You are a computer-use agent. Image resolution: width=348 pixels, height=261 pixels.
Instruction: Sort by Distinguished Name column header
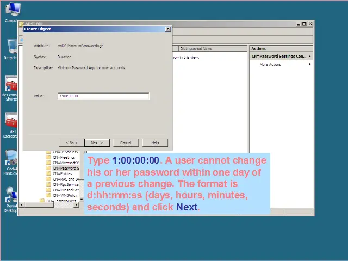click(x=212, y=48)
